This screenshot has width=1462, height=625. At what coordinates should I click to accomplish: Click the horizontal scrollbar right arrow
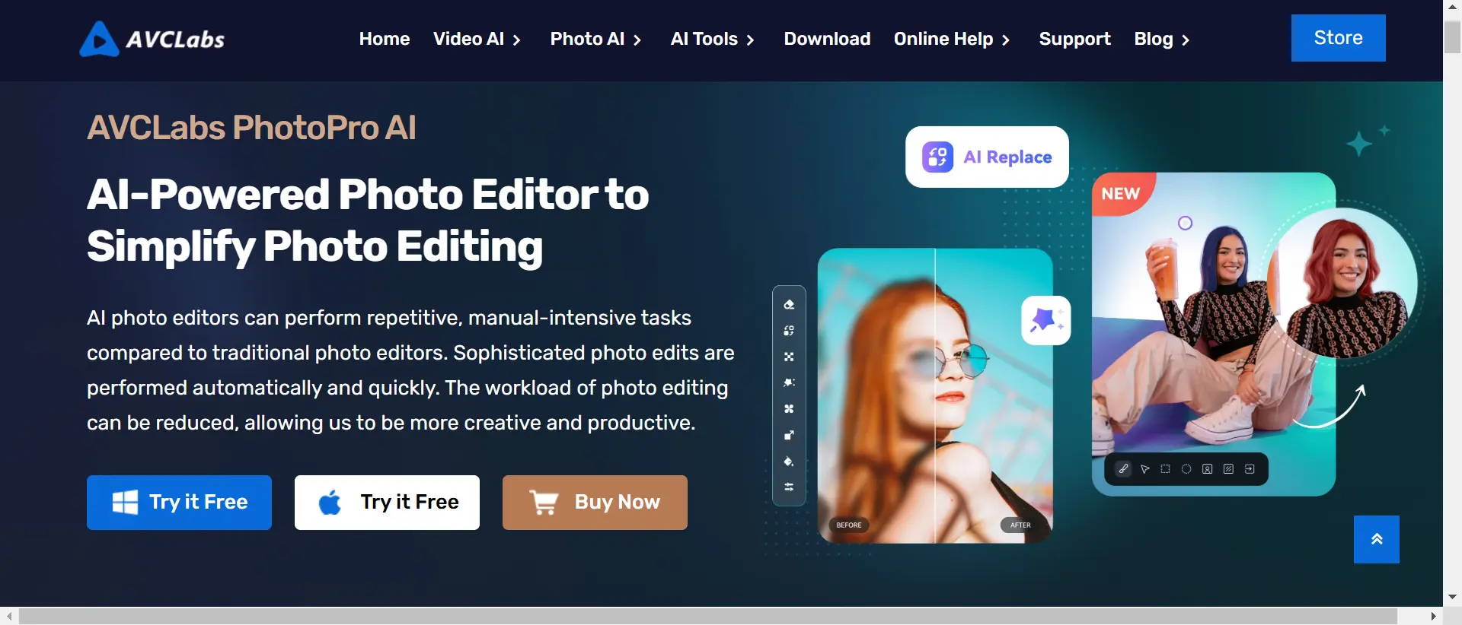click(1433, 616)
